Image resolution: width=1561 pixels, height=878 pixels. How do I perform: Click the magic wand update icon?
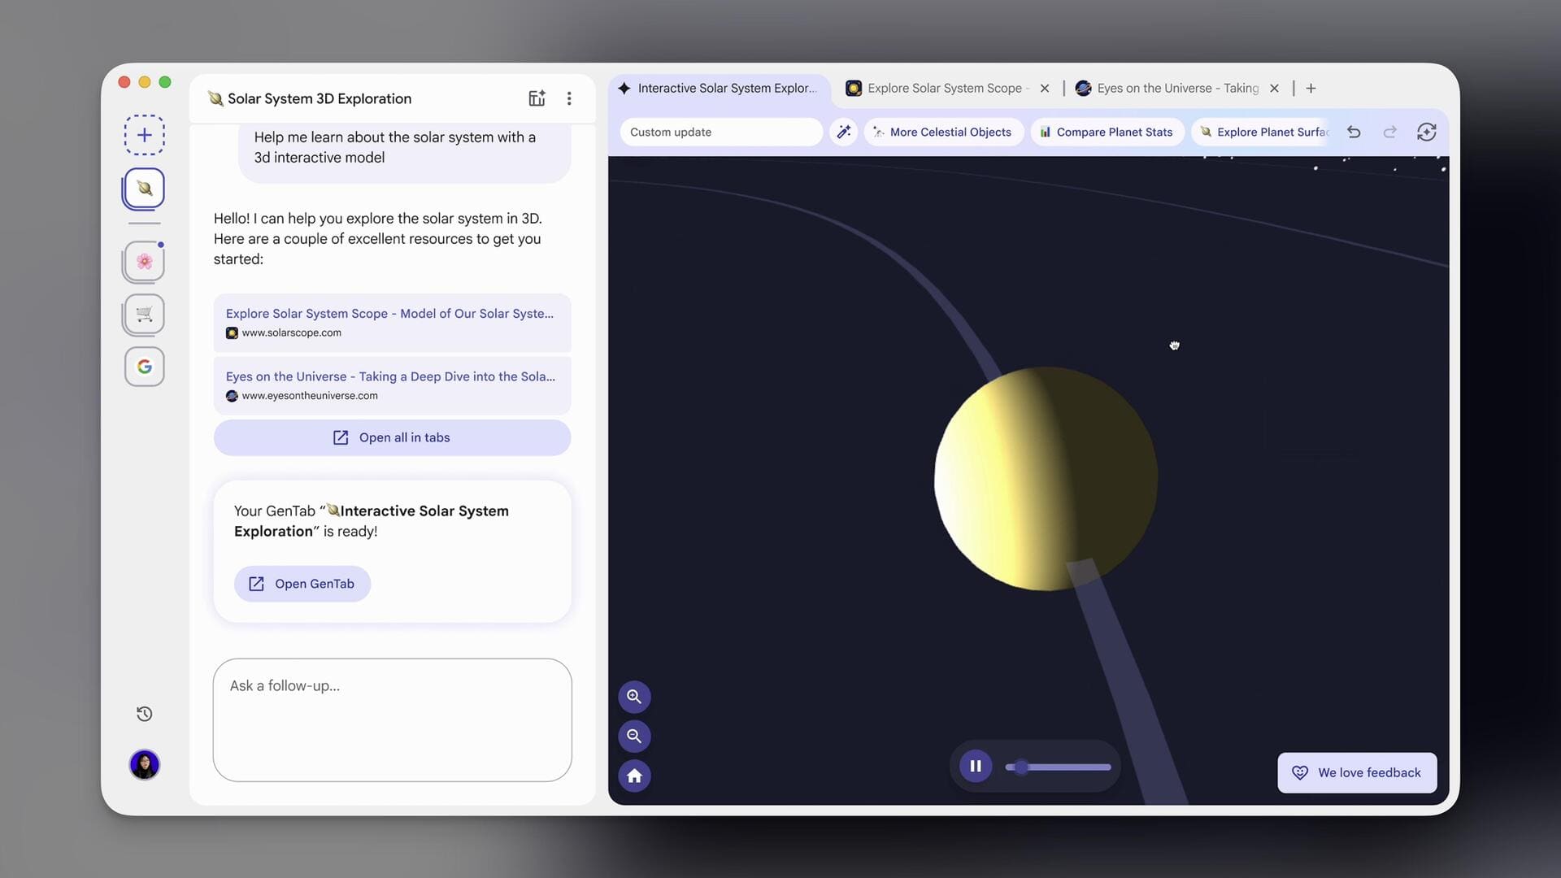point(843,132)
